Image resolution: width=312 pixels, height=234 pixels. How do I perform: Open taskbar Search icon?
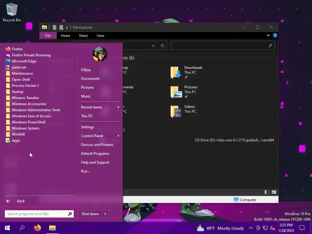tap(22, 228)
